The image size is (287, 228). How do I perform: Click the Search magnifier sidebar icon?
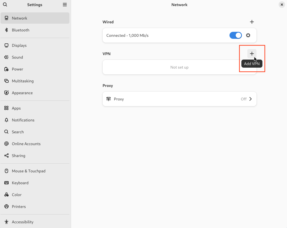tap(6, 132)
